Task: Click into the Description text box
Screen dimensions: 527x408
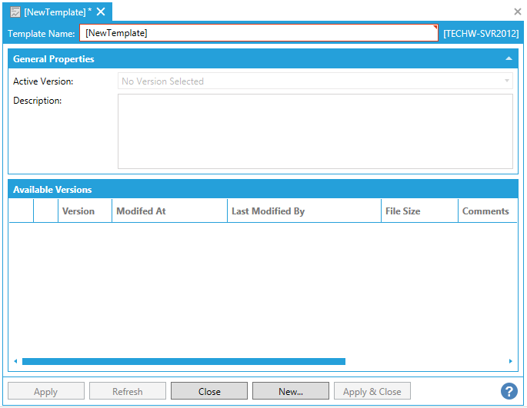Action: pos(315,131)
